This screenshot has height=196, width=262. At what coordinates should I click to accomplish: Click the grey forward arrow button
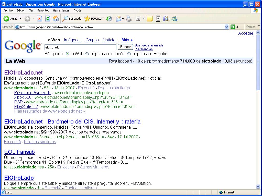click(27, 19)
